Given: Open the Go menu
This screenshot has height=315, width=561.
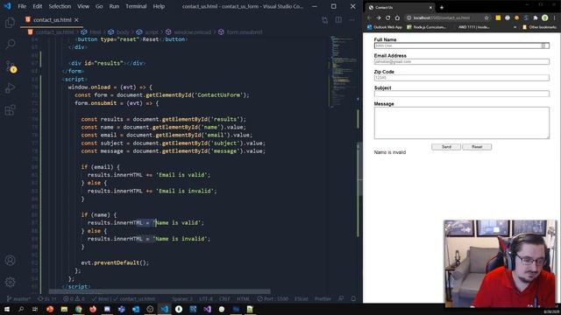Looking at the screenshot, I should (99, 6).
